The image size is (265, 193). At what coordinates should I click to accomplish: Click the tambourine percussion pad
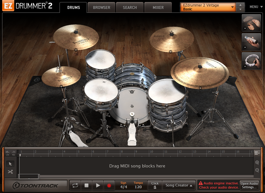(x=249, y=61)
